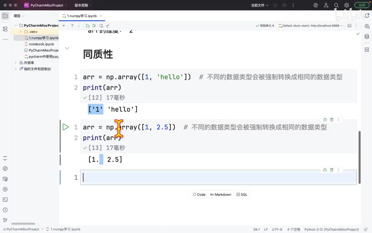Clear all cell outputs
372x233 pixels.
pos(108,26)
